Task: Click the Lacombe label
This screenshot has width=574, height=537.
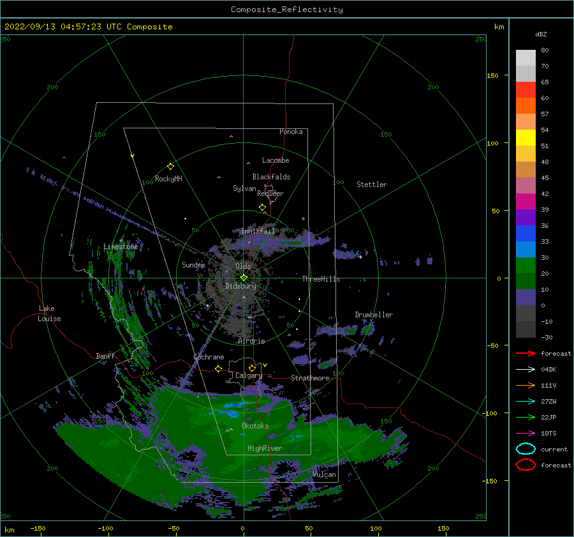Action: pos(276,160)
